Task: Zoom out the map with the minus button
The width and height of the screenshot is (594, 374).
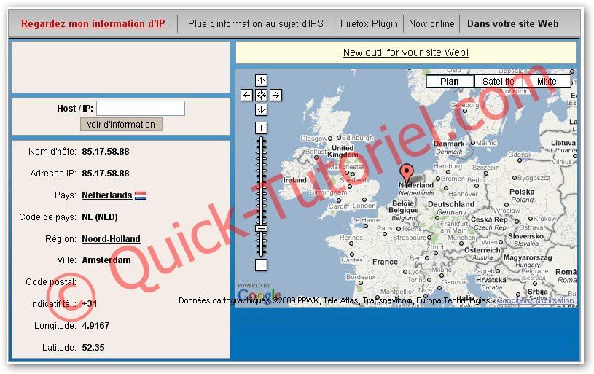Action: [261, 265]
